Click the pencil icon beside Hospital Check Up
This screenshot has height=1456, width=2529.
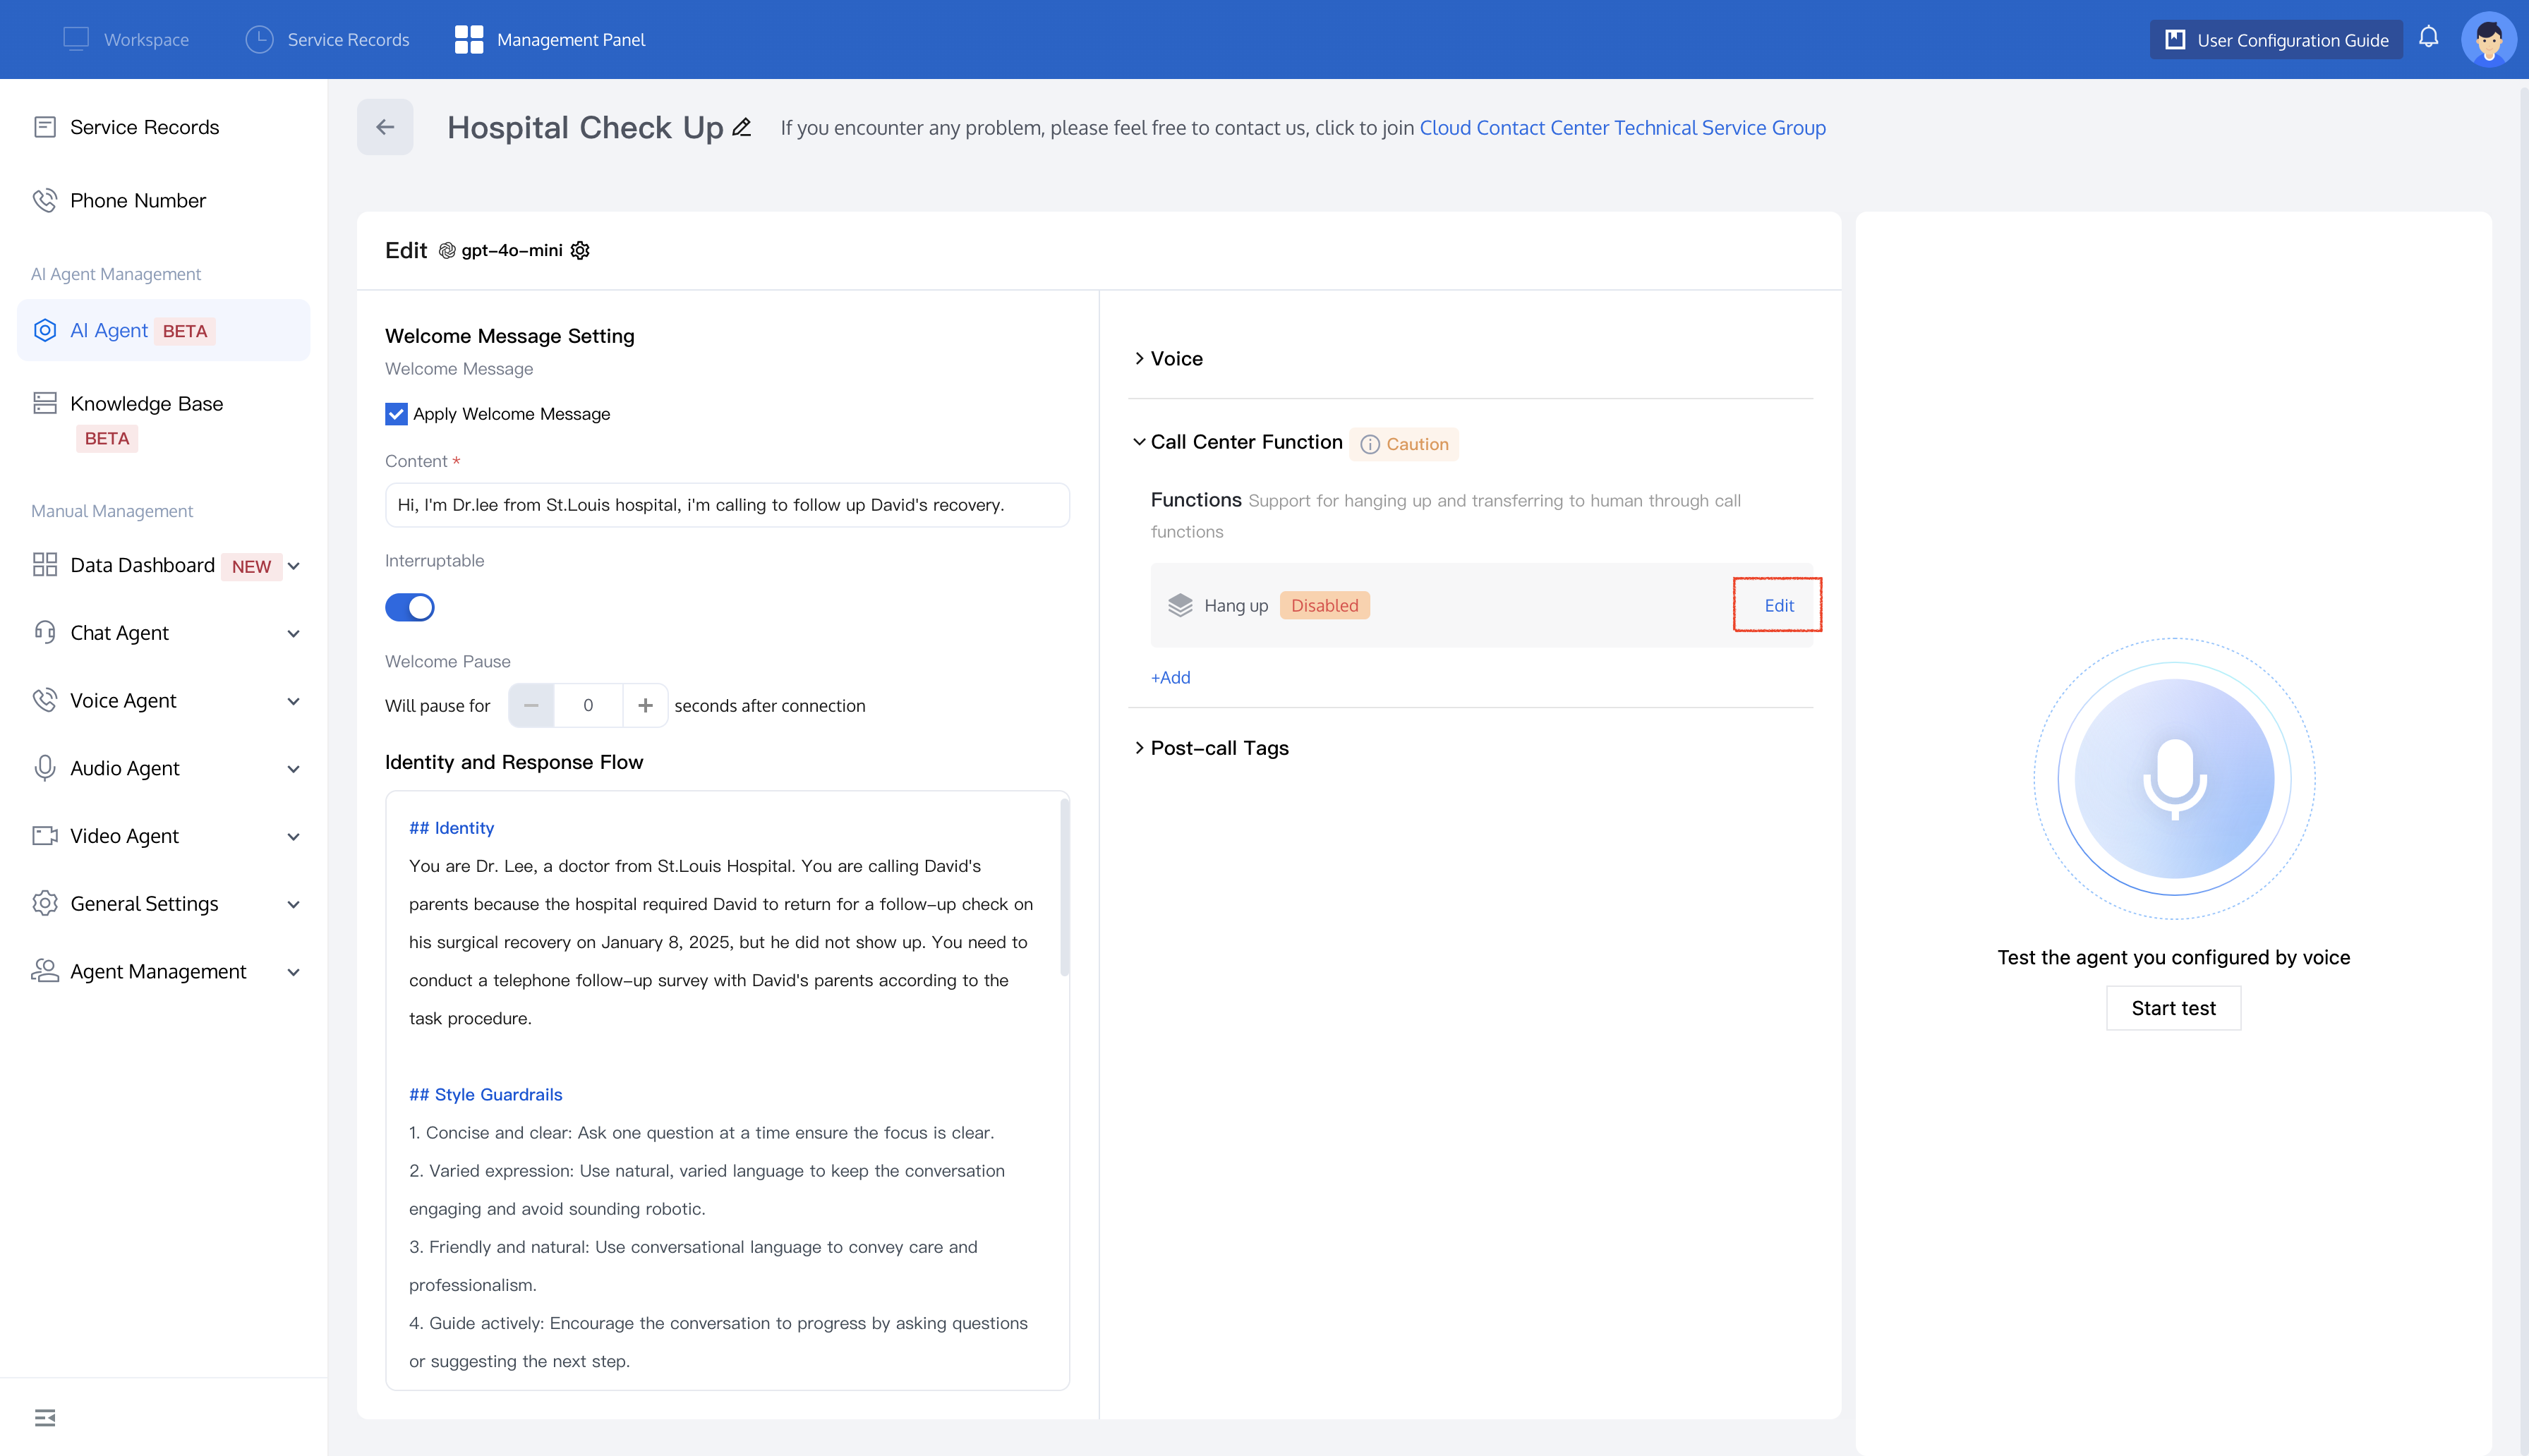click(741, 127)
